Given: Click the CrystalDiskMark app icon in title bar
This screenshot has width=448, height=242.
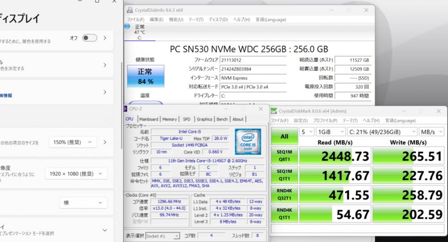Looking at the screenshot, I should tap(274, 111).
